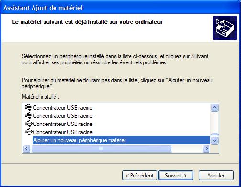
Task: Click the horizontal scroll right arrow
Action: [x=206, y=149]
